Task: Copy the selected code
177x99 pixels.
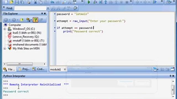Action: pos(41,2)
